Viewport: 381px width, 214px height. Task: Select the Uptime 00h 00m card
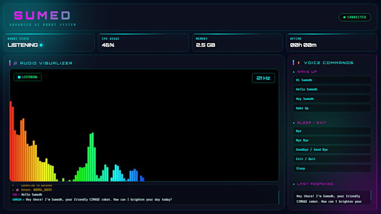(x=332, y=42)
